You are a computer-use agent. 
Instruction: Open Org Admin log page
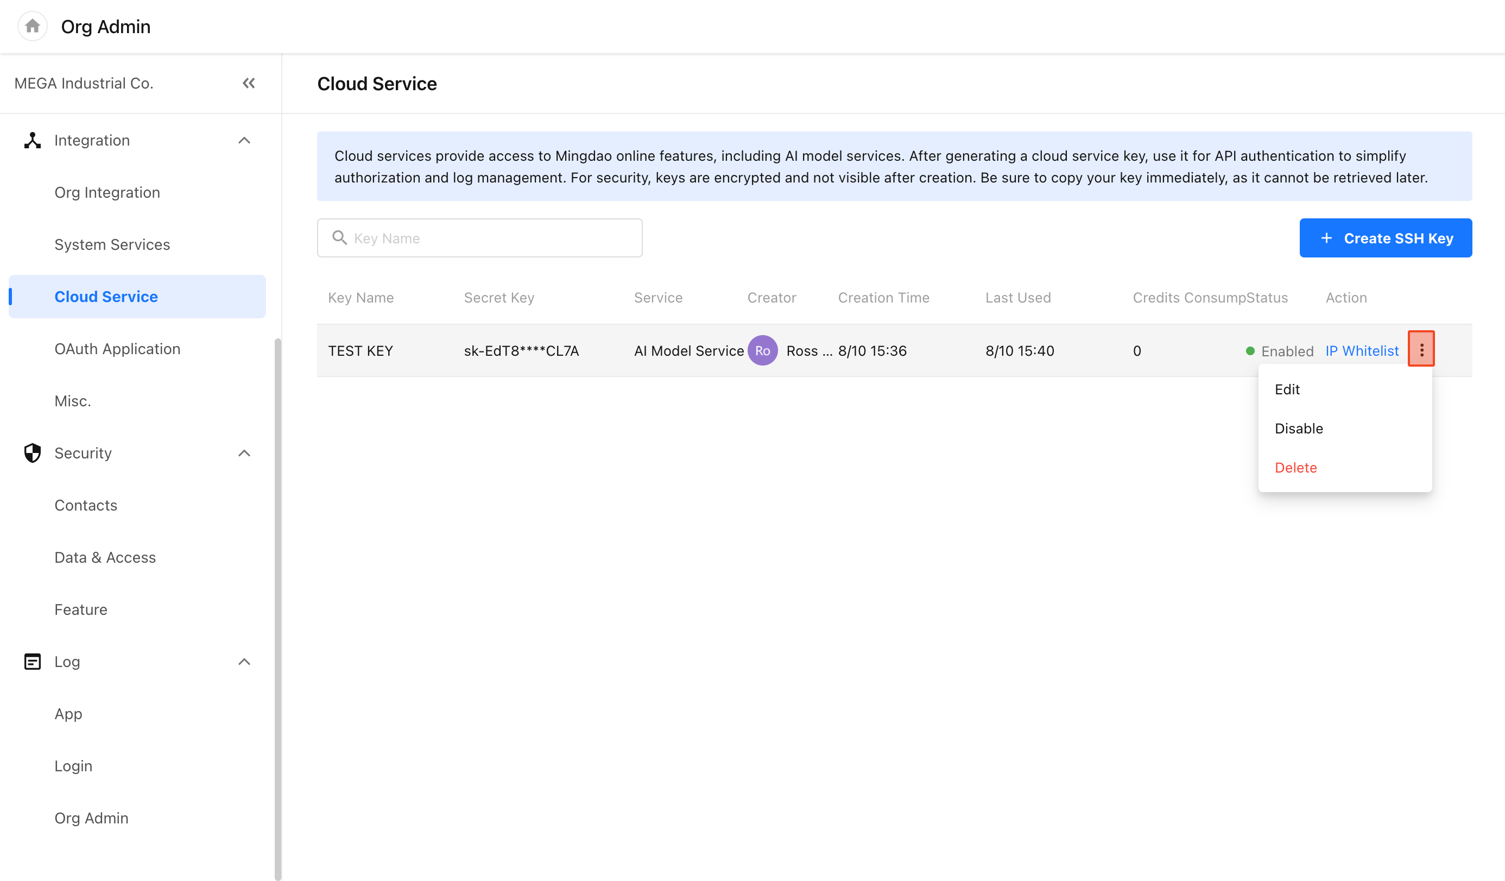point(91,819)
